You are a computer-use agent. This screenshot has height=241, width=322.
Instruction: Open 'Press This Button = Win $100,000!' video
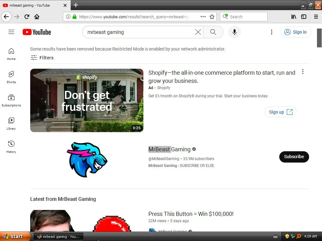[x=191, y=214]
